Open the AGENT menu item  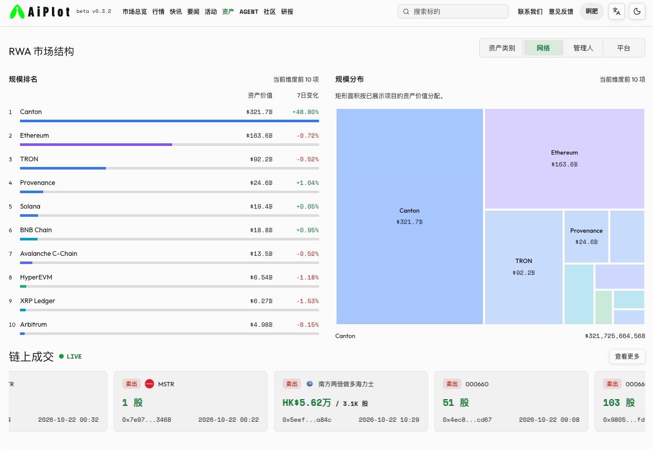[x=249, y=11]
